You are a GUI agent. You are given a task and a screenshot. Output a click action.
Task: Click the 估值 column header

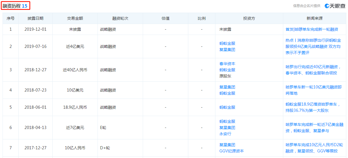coord(165,18)
